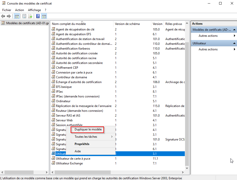Click the Forward arrow toolbar icon

click(x=9, y=16)
